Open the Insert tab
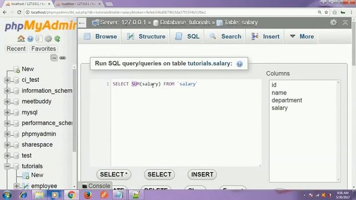The width and height of the screenshot is (356, 200). tap(265, 36)
